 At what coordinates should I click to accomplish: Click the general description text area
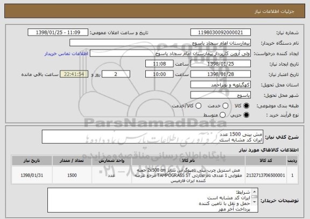[x=152, y=137]
